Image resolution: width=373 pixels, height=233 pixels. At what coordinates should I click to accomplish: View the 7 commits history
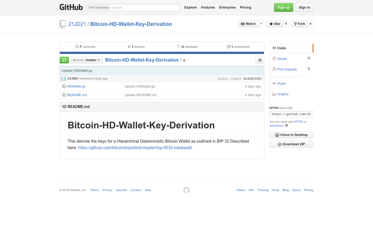(x=85, y=47)
